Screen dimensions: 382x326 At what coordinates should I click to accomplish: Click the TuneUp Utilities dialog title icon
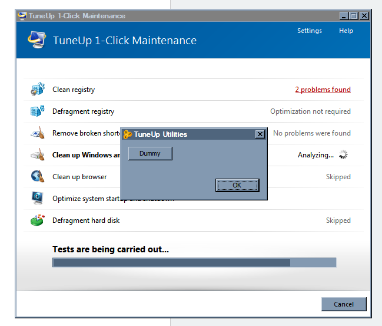pos(127,134)
